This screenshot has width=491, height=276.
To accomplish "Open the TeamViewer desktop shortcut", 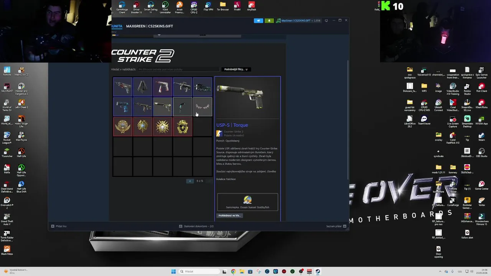I will (x=424, y=120).
